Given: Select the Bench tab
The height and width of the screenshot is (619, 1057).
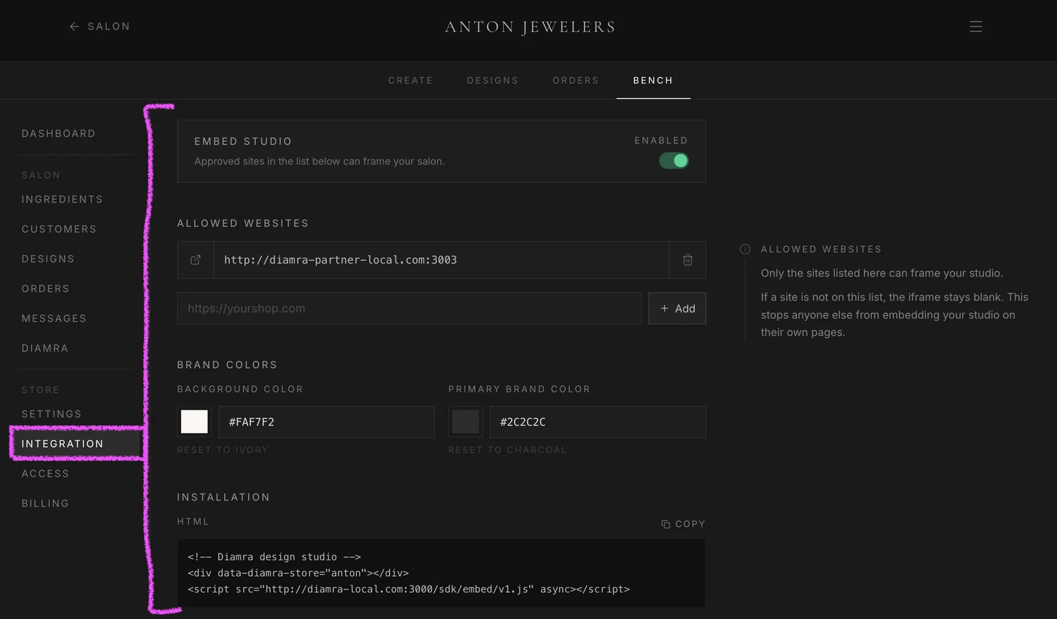Looking at the screenshot, I should [x=653, y=80].
